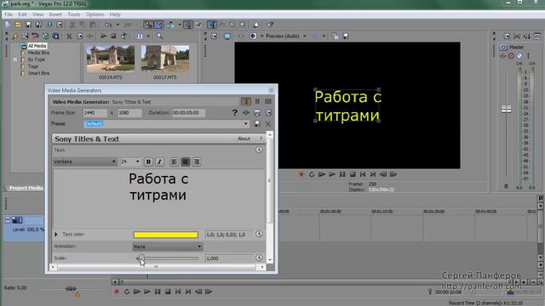The image size is (545, 306).
Task: Click the Save preset floppy icon
Action: tap(257, 124)
